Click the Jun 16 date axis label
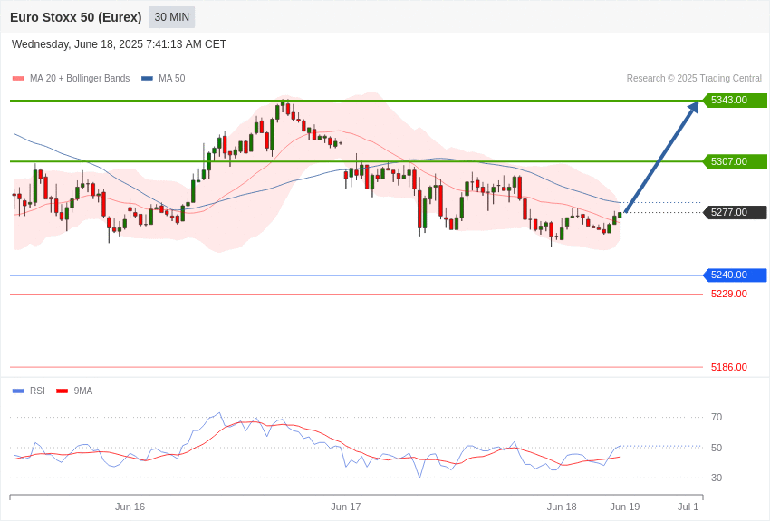This screenshot has width=770, height=522. coord(130,507)
